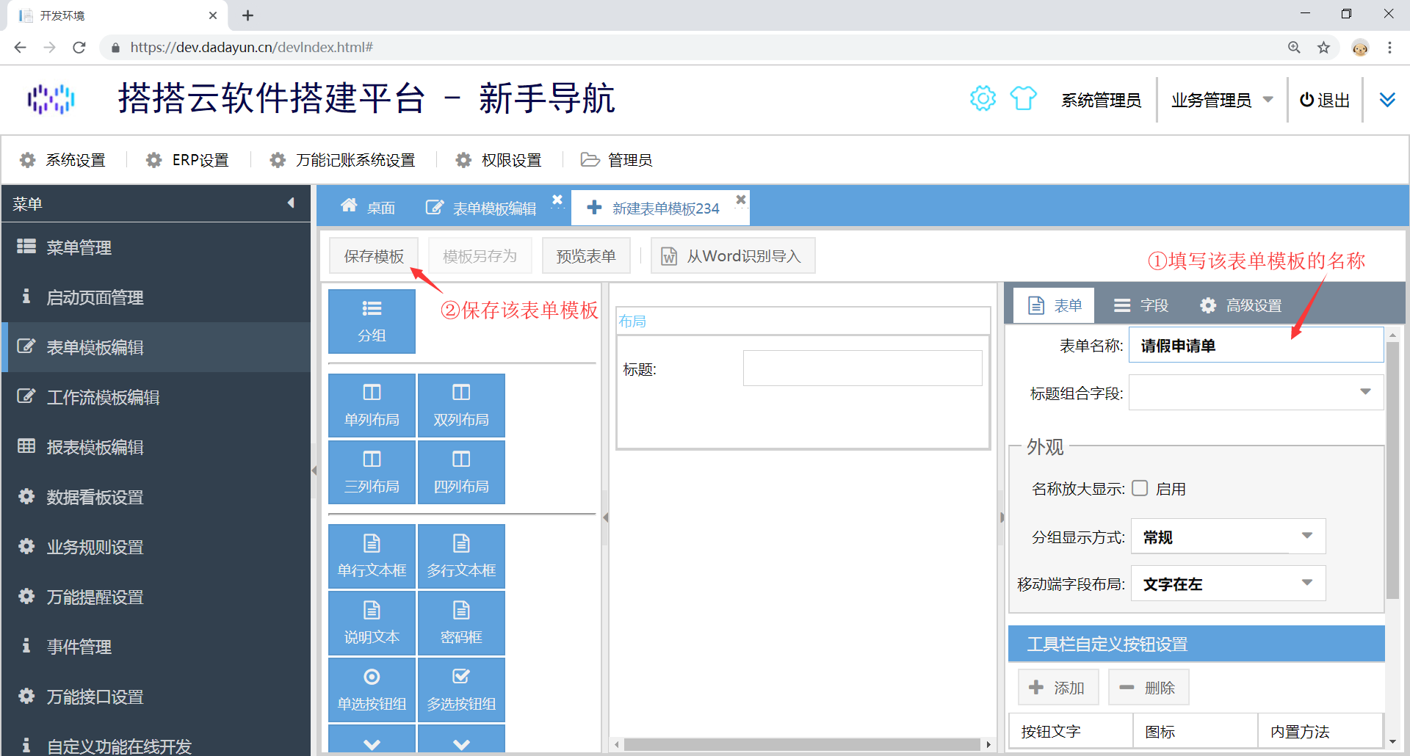This screenshot has height=756, width=1410.
Task: Close the 新建表单模板234 tab
Action: (741, 200)
